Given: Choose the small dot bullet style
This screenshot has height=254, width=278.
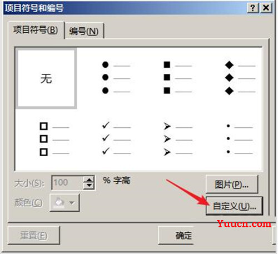Looking at the screenshot, I should pyautogui.click(x=240, y=139).
